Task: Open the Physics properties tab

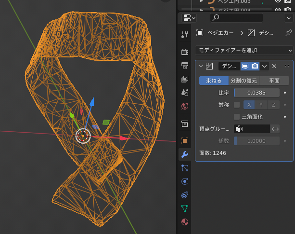Action: tap(185, 181)
